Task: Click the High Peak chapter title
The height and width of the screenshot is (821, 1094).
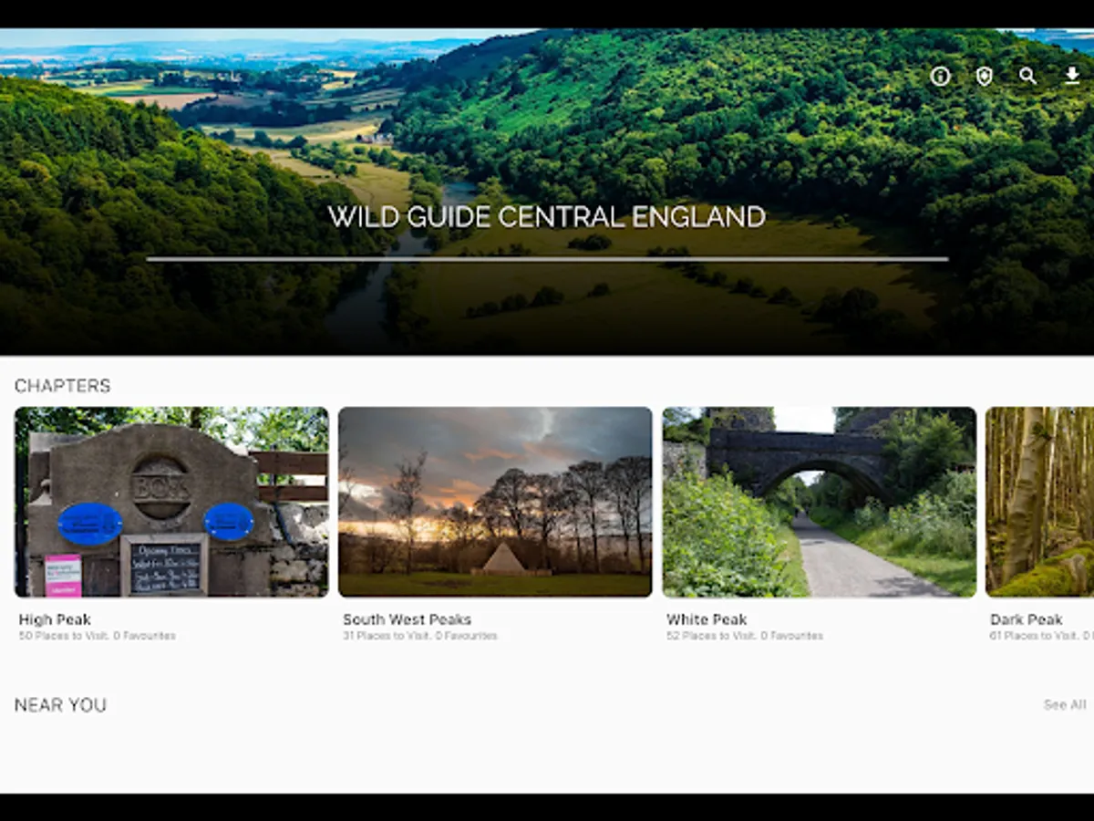Action: (55, 619)
